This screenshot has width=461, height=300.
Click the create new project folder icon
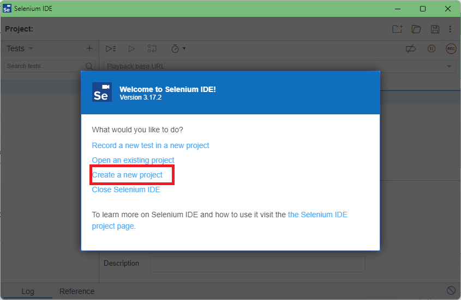click(x=397, y=29)
